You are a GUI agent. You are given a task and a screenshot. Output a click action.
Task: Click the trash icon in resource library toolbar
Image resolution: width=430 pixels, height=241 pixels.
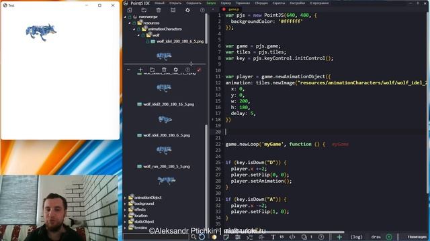pyautogui.click(x=164, y=70)
